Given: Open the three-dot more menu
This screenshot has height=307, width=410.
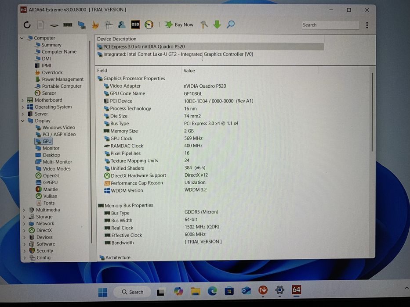Looking at the screenshot, I should [x=367, y=25].
